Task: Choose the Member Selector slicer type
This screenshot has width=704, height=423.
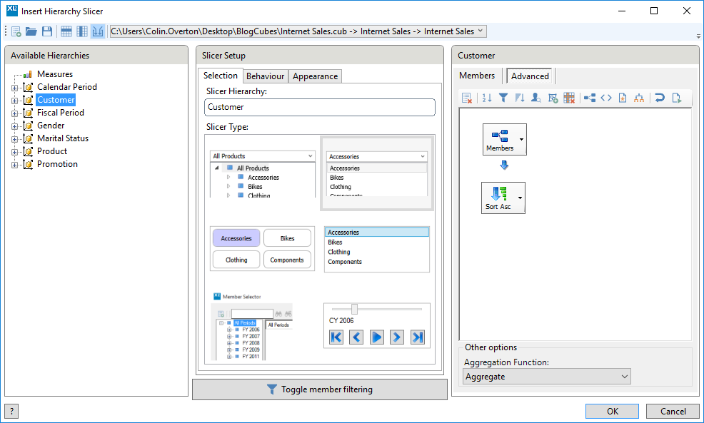Action: (x=253, y=326)
